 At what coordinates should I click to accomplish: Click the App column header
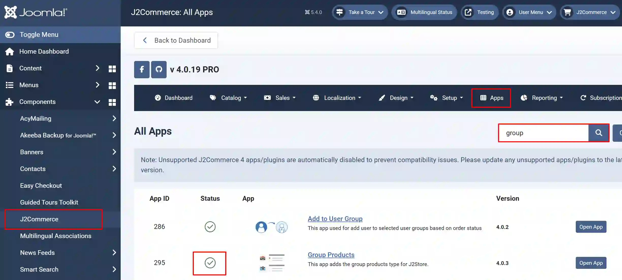click(248, 198)
